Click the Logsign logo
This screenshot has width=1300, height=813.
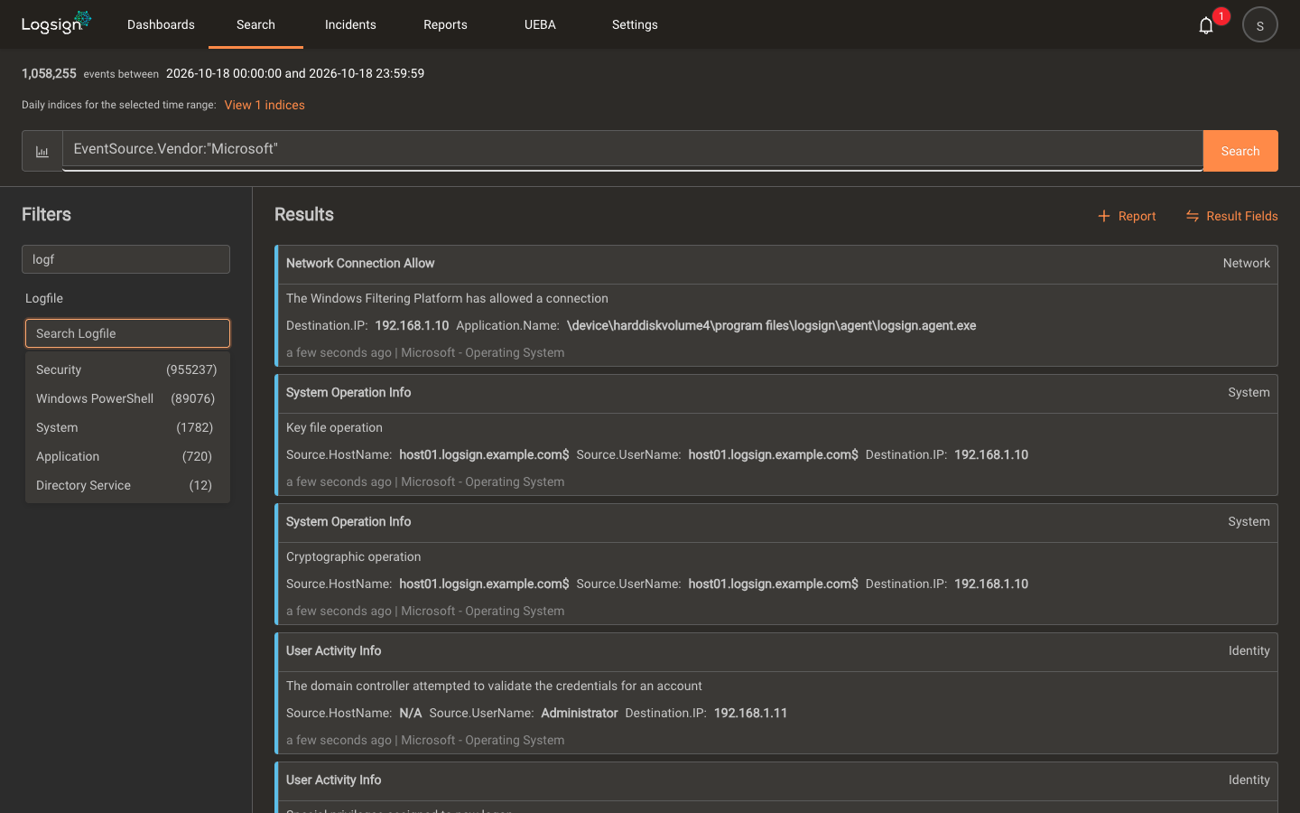[x=57, y=23]
